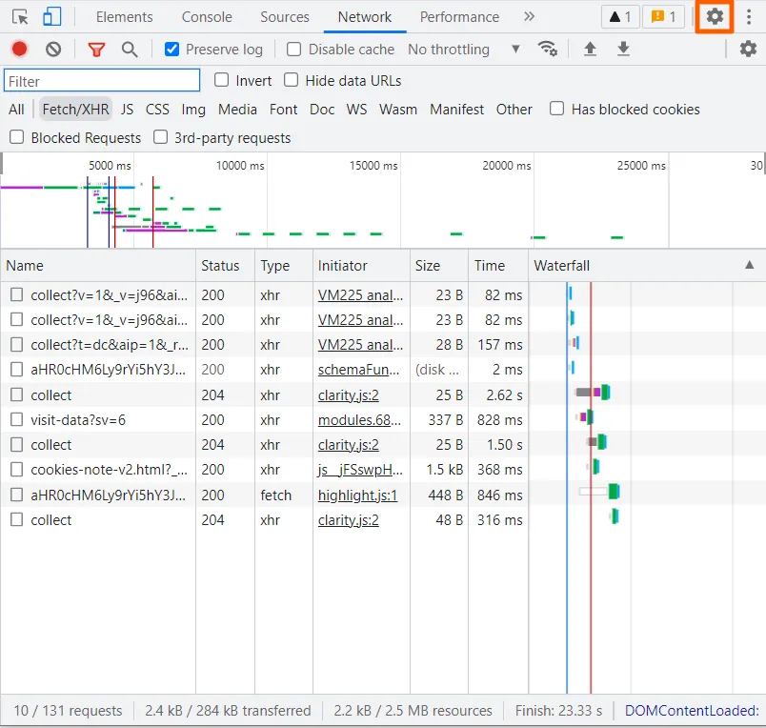Open initiator link schemaFun...

pos(358,370)
